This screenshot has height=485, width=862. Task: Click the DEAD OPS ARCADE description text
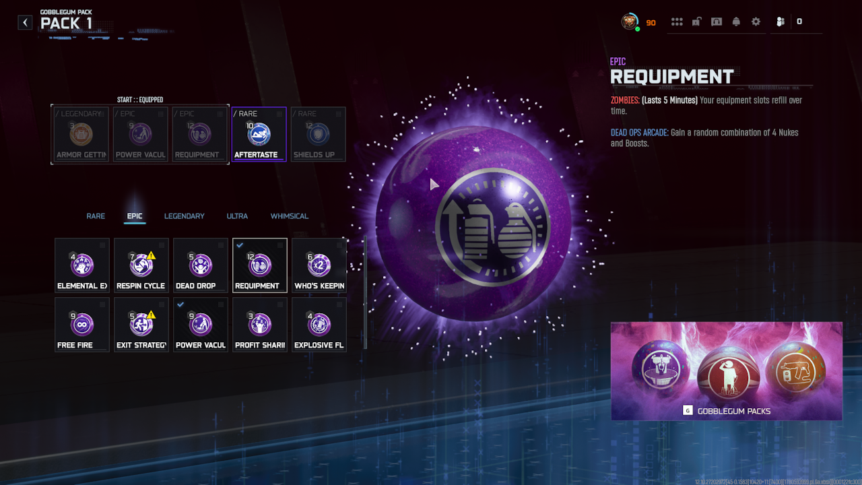(704, 138)
